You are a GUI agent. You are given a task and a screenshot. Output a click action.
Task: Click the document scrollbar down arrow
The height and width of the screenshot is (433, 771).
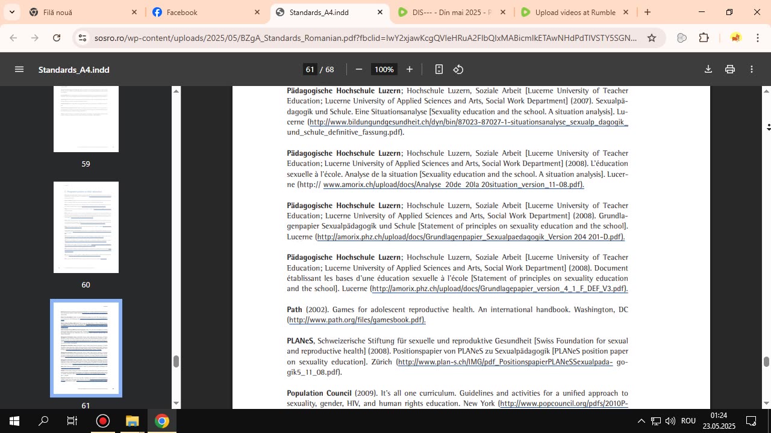[x=766, y=403]
